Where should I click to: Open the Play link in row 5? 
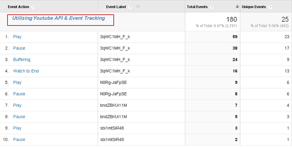coord(17,82)
